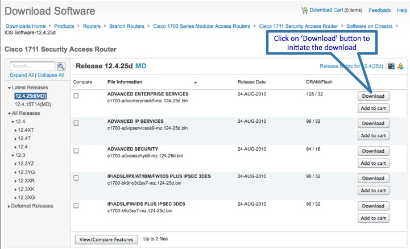Expand the 12.3XG release node

click(15, 198)
